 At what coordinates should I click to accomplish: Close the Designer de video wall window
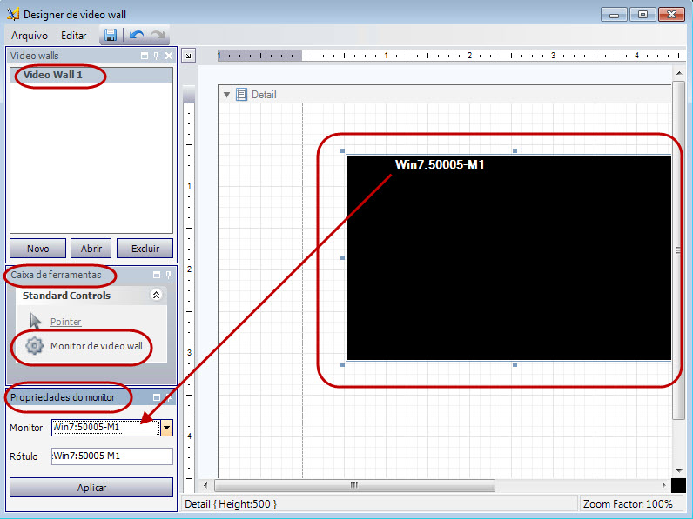pos(671,15)
